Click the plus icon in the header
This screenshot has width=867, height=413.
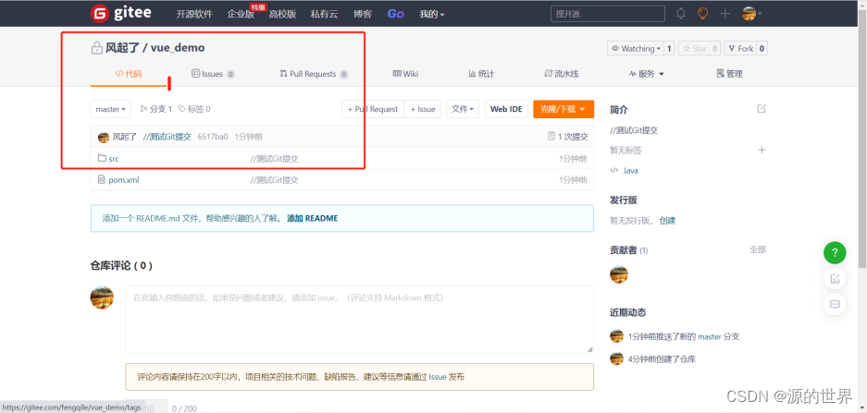(725, 14)
